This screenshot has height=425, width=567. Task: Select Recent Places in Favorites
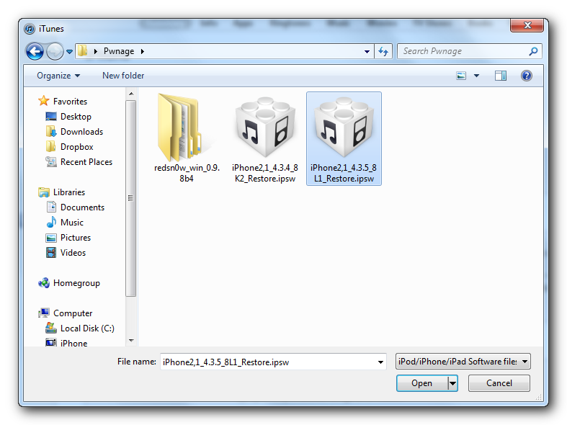tap(86, 162)
